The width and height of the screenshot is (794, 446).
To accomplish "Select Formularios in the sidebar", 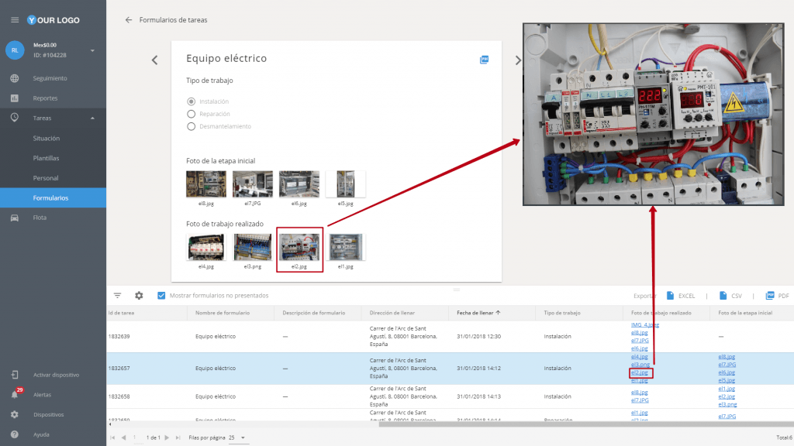I will pyautogui.click(x=54, y=197).
